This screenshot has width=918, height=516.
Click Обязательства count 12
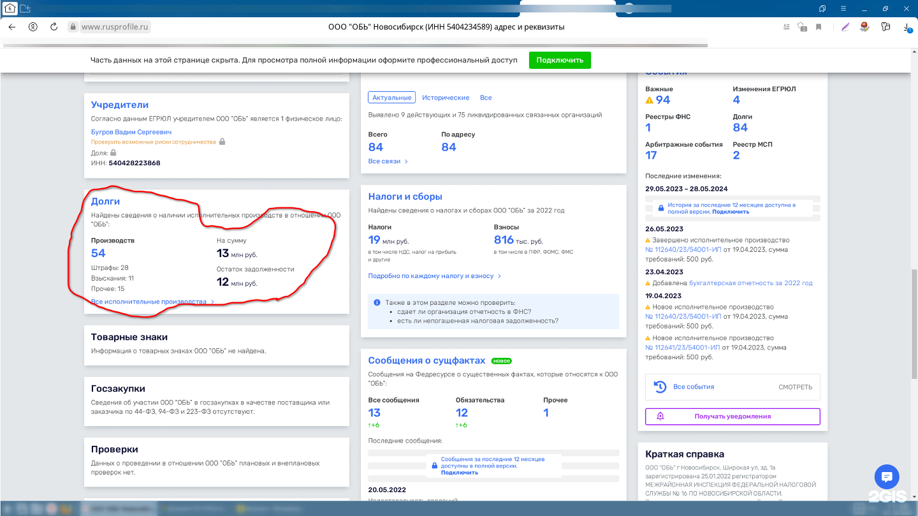[x=462, y=413]
